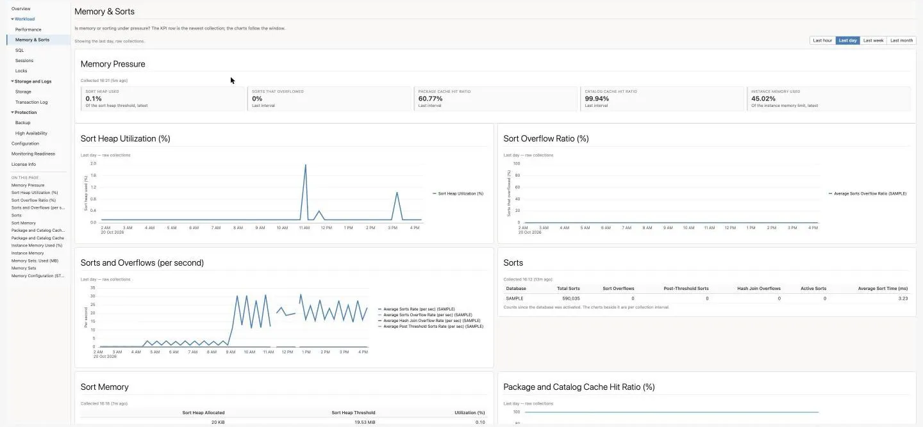Open the Locks page
The width and height of the screenshot is (923, 427).
click(x=21, y=71)
